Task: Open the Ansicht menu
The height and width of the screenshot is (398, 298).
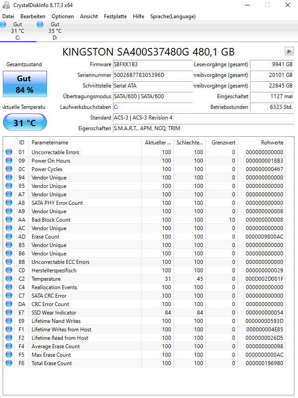Action: tap(89, 16)
